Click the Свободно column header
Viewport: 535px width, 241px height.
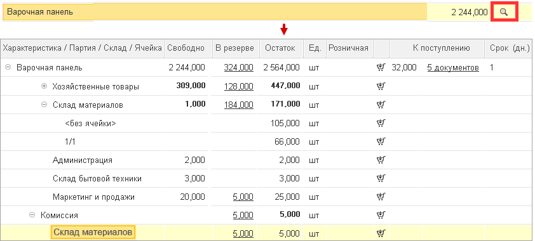click(x=186, y=48)
